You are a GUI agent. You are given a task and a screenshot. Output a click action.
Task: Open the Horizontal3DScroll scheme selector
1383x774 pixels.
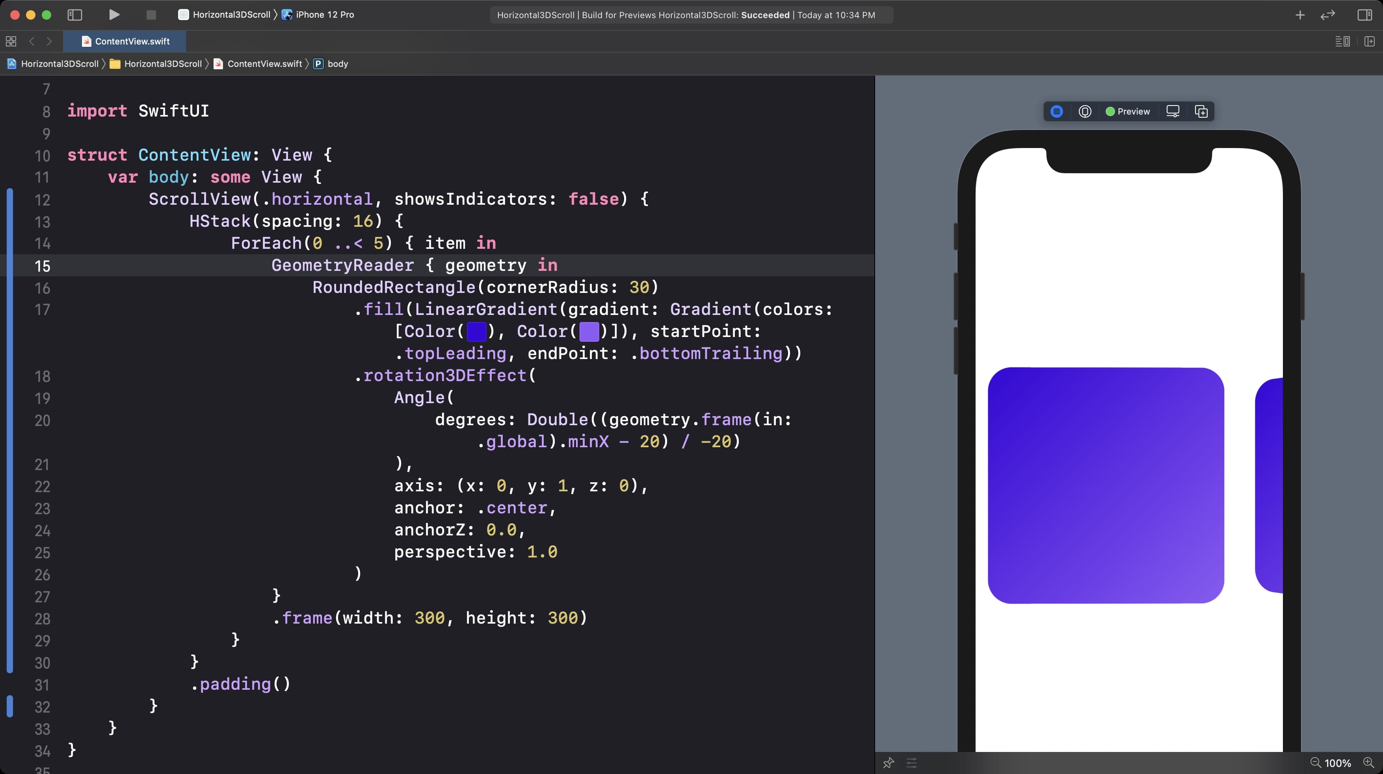[231, 15]
